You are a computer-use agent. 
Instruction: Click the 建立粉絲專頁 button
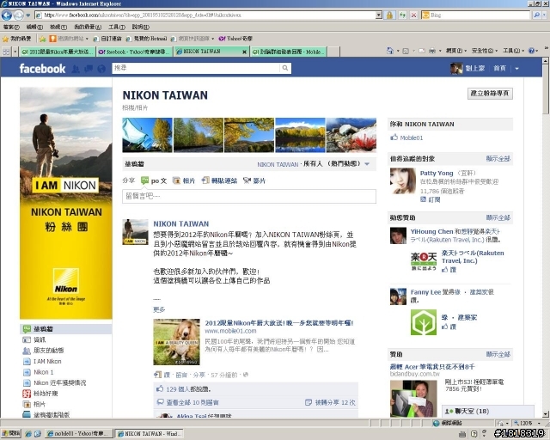[x=490, y=94]
